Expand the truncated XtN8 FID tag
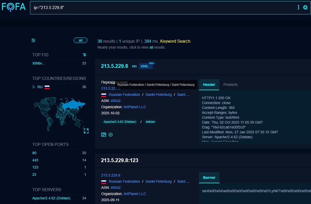Image resolution: width=311 pixels, height=204 pixels. (x=146, y=66)
